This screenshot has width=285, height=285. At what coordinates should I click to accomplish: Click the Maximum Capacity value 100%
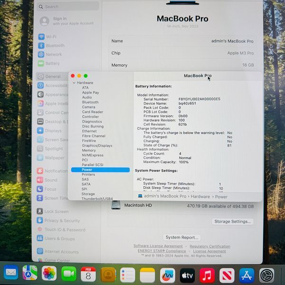pos(183,162)
